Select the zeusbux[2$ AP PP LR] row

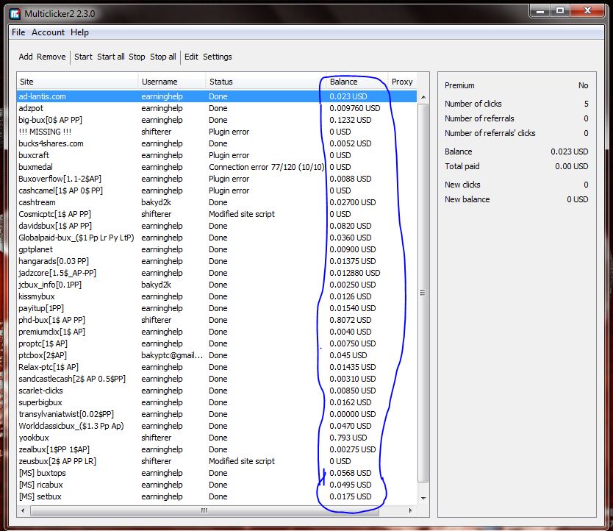(x=217, y=461)
